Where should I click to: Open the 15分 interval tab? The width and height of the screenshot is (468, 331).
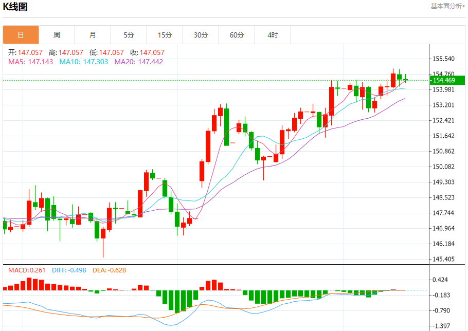(x=165, y=35)
